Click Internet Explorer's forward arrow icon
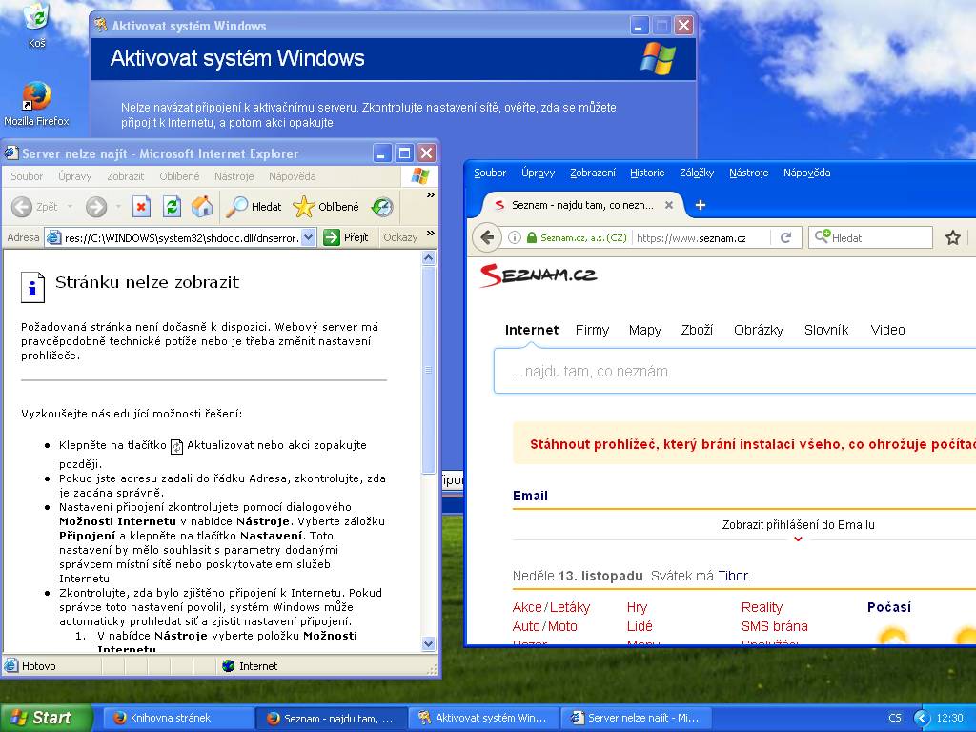 (x=96, y=207)
